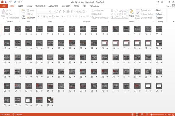
Task: Change the font color
Action: [62, 17]
